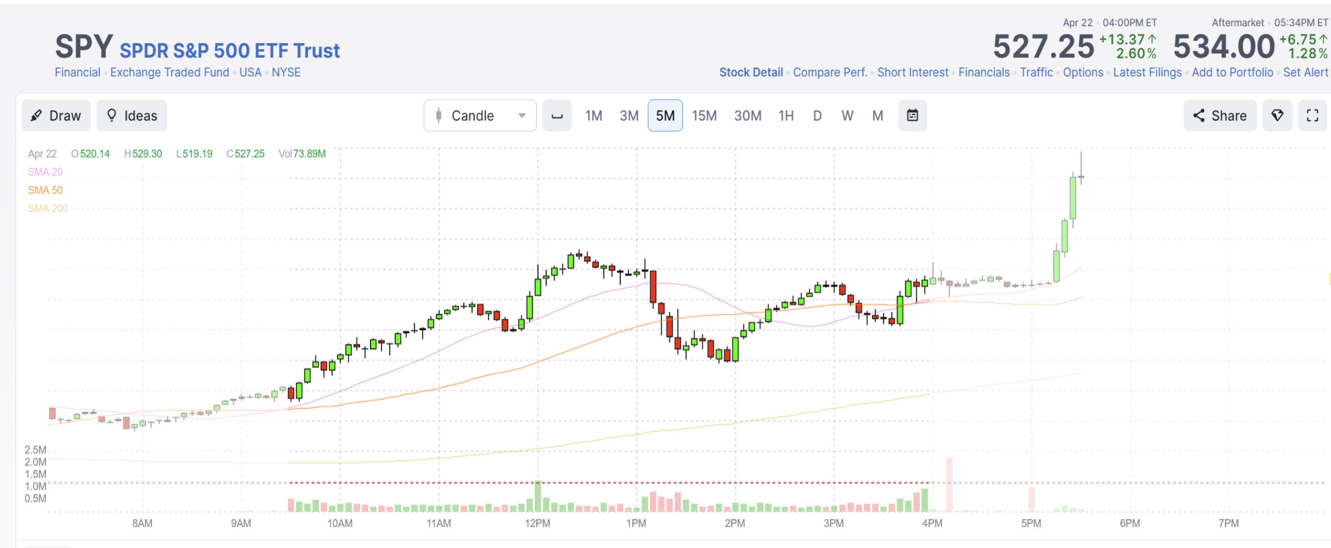Open Ideas with the lightbulb icon
Image resolution: width=1331 pixels, height=548 pixels.
[x=131, y=115]
